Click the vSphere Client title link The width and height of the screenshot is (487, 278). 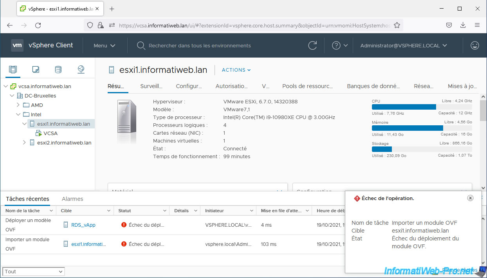tap(51, 45)
